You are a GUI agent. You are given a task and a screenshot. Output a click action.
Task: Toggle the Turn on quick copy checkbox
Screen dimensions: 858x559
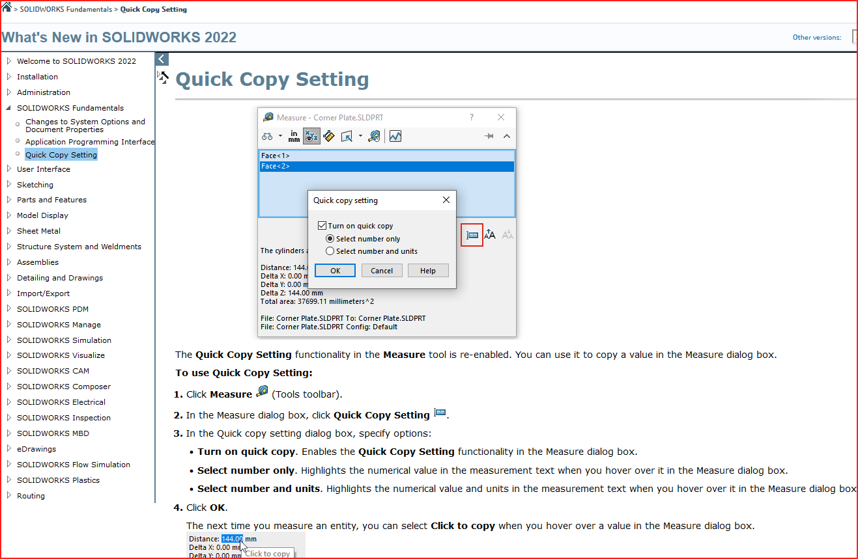322,226
